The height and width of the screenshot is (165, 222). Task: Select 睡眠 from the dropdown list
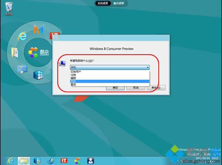110,78
